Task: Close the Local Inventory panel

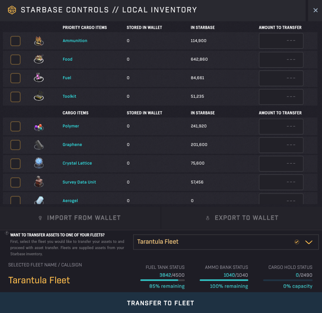Action: pos(315,10)
